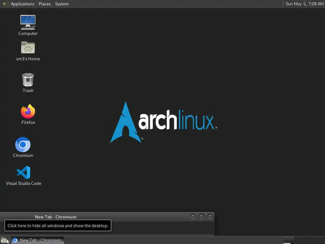Activate New Tab - Chromium taskbar button
The height and width of the screenshot is (244, 325).
[37, 241]
